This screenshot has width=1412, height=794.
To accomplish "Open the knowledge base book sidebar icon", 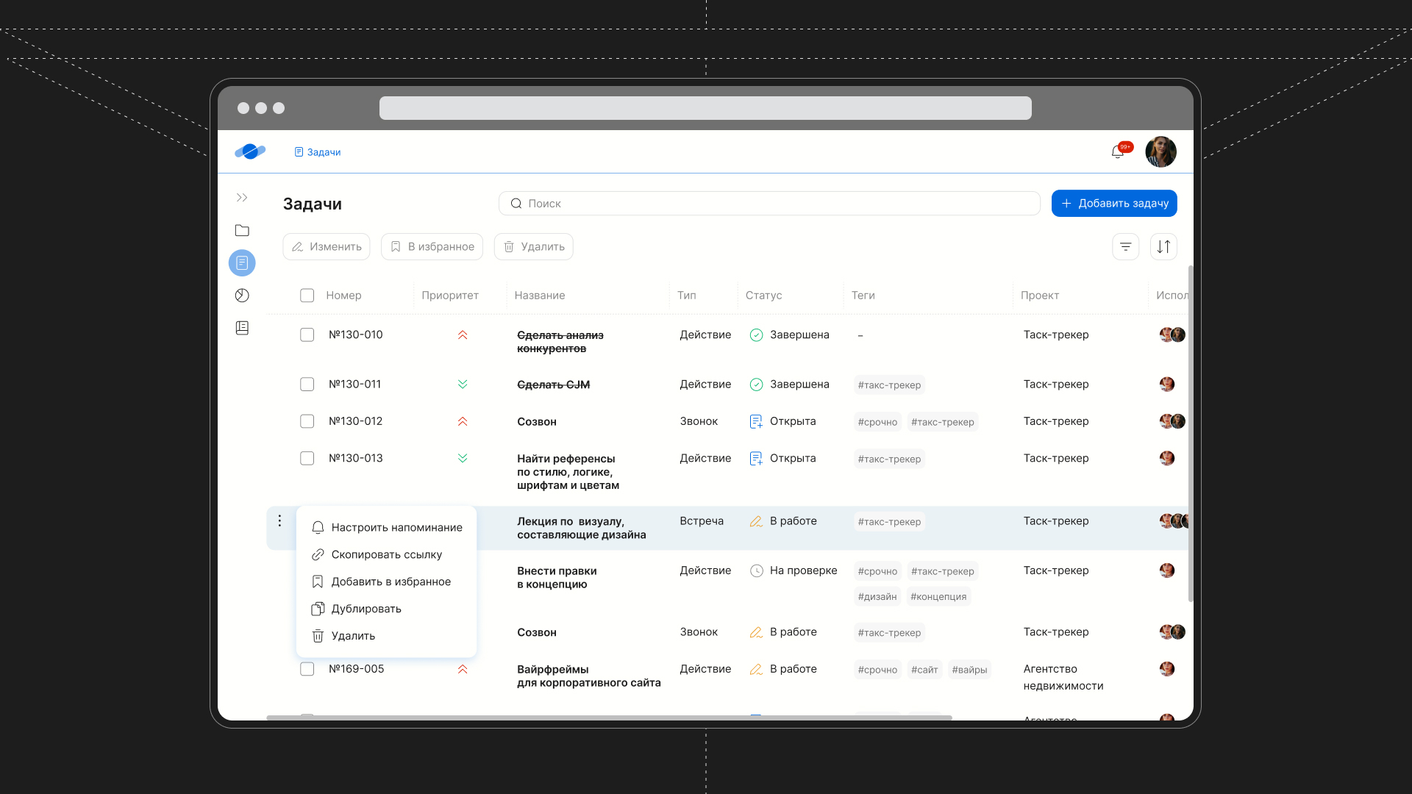I will tap(242, 328).
